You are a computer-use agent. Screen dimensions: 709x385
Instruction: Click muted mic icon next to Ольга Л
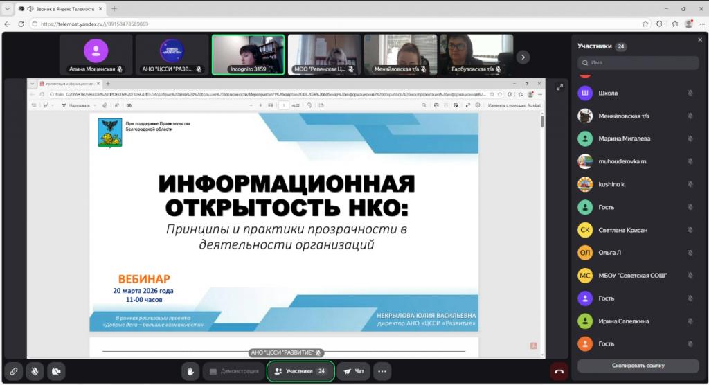[690, 253]
